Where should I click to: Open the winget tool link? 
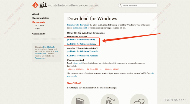point(77,63)
